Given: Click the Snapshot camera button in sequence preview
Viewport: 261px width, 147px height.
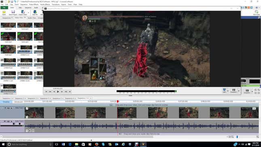Looking at the screenshot, I should coord(233,90).
